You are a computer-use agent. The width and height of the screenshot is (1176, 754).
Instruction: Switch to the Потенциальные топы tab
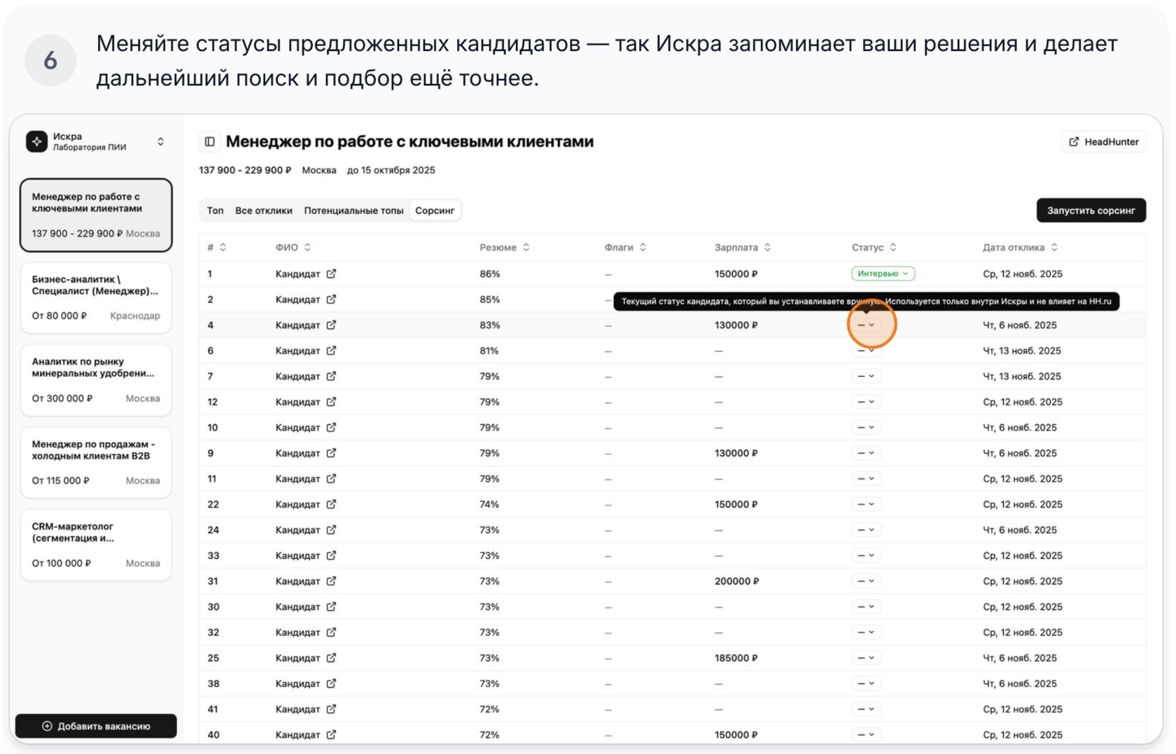coord(353,211)
